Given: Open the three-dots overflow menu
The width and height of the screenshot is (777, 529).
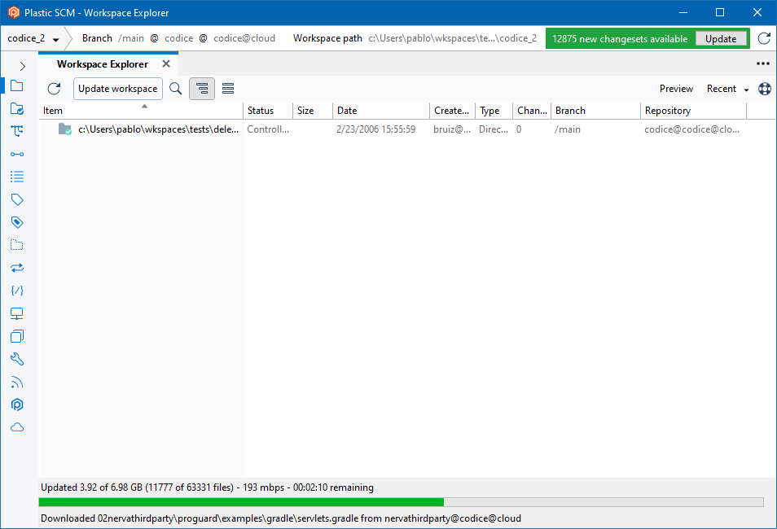Looking at the screenshot, I should 762,63.
